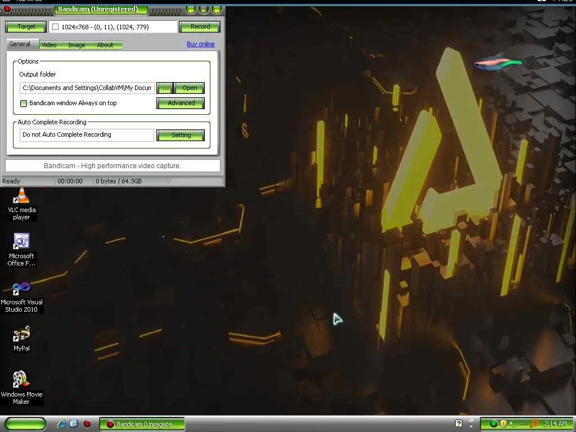
Task: Click the second blue quick launch icon
Action: pos(74,424)
